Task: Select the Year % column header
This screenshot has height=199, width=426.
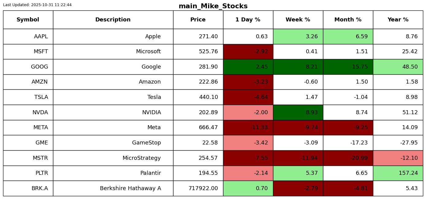Action: coord(398,20)
